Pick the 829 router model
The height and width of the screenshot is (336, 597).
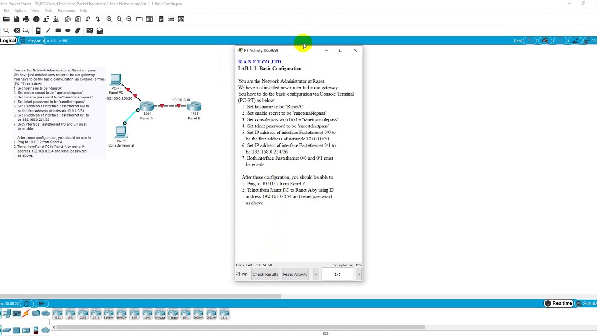click(x=134, y=314)
